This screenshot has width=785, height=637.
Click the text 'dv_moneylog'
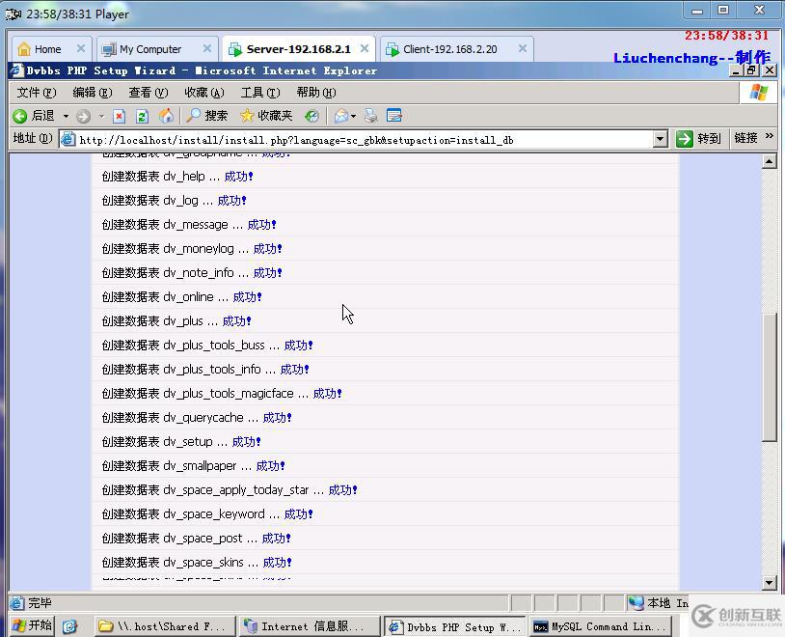pyautogui.click(x=199, y=249)
